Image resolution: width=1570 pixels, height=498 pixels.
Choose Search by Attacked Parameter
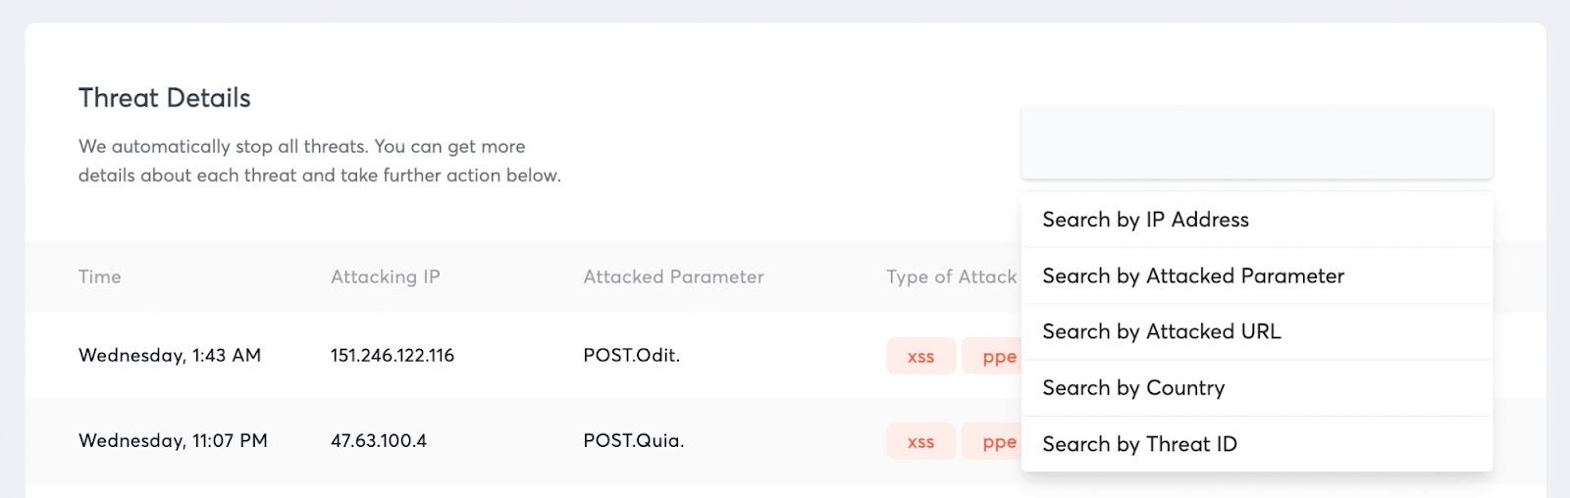1192,276
